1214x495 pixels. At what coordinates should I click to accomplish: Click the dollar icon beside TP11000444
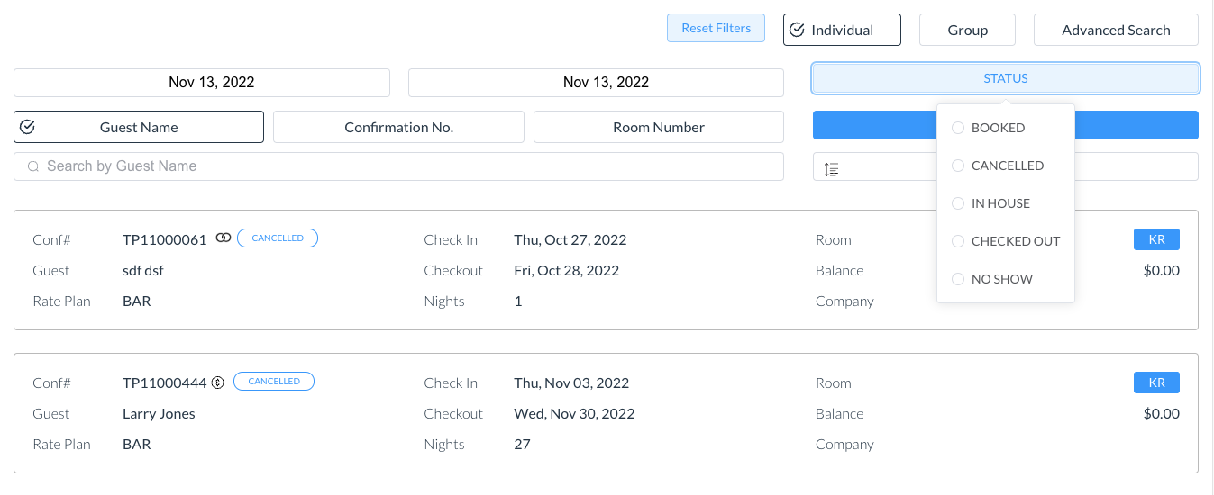pyautogui.click(x=217, y=382)
